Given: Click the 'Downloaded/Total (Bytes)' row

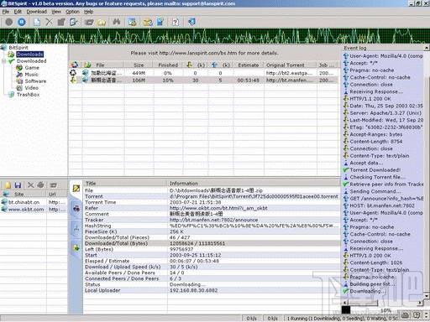Looking at the screenshot, I should pyautogui.click(x=212, y=243).
